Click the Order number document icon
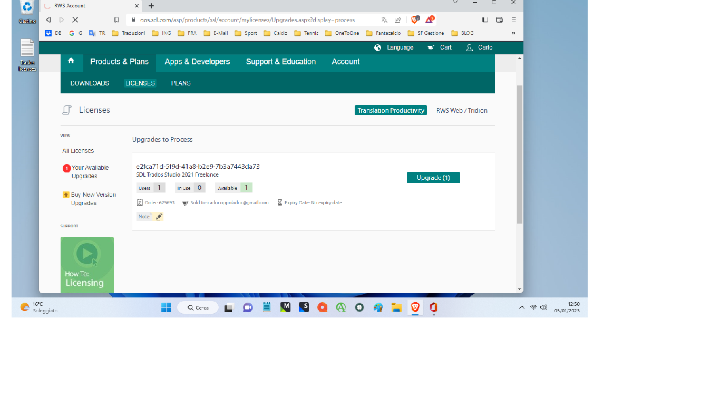This screenshot has width=720, height=405. 140,202
